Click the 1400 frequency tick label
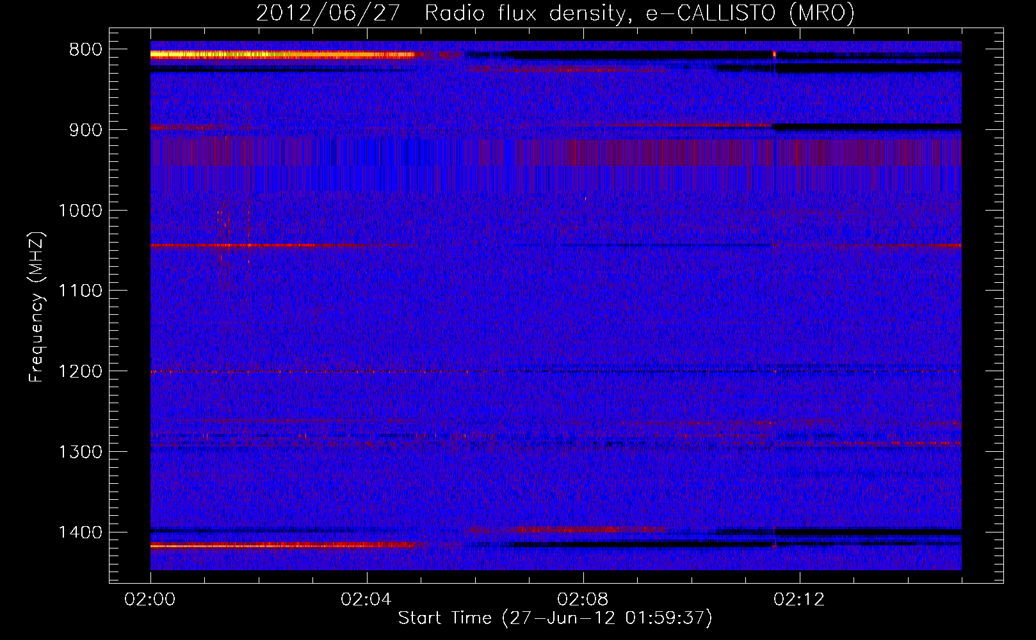This screenshot has height=640, width=1036. pos(80,532)
